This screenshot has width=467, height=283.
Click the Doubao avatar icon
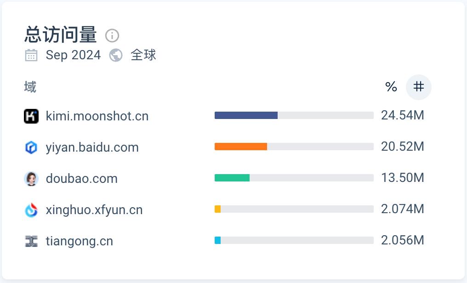tap(31, 179)
